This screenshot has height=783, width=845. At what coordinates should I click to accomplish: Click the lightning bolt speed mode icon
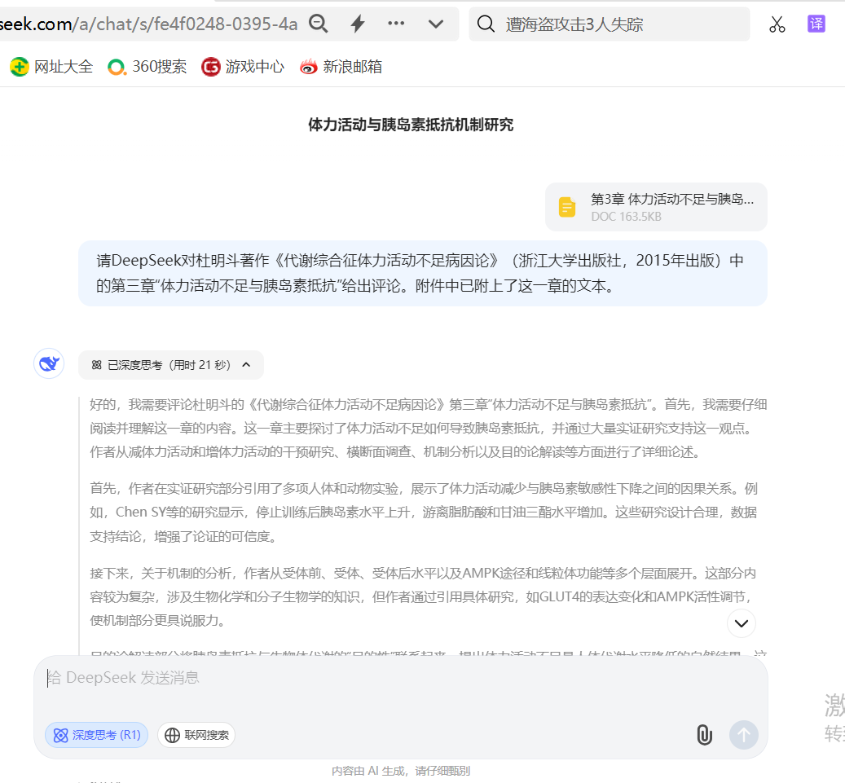point(358,24)
